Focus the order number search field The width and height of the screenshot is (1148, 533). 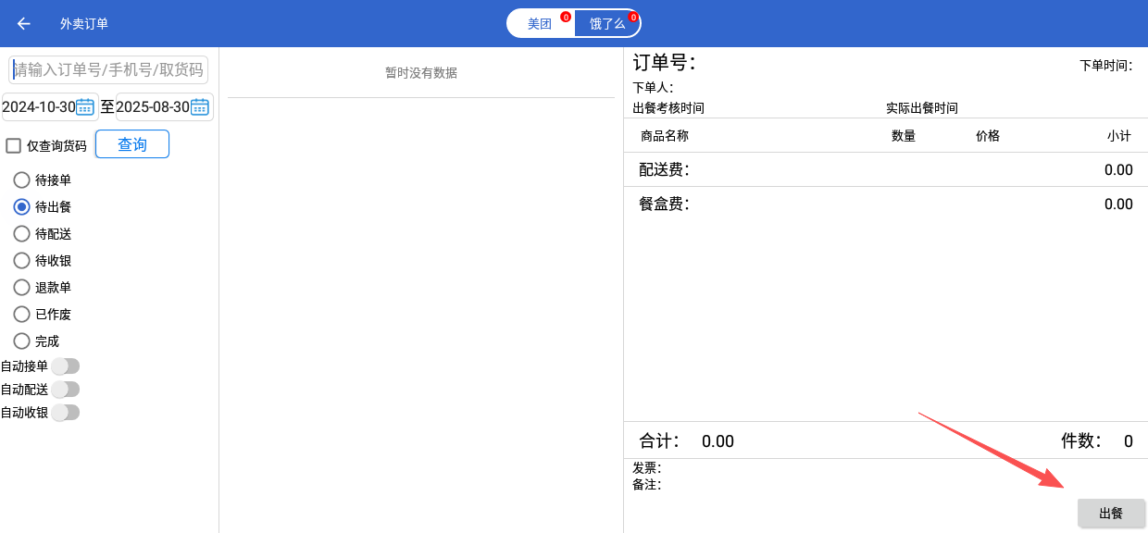pyautogui.click(x=108, y=70)
